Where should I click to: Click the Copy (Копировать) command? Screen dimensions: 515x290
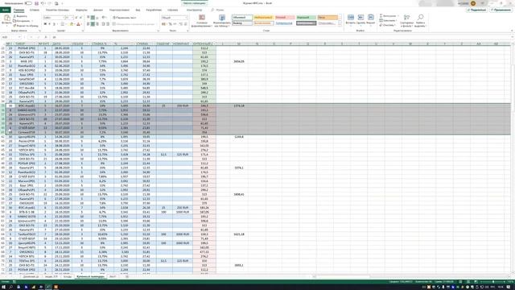tap(22, 21)
